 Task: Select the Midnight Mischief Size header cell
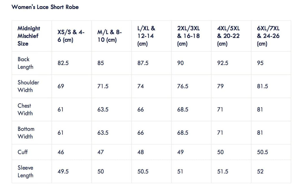(29, 36)
